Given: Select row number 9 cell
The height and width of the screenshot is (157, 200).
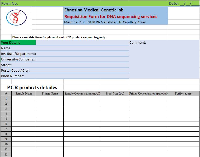Looking at the screenshot, I should [6, 139].
